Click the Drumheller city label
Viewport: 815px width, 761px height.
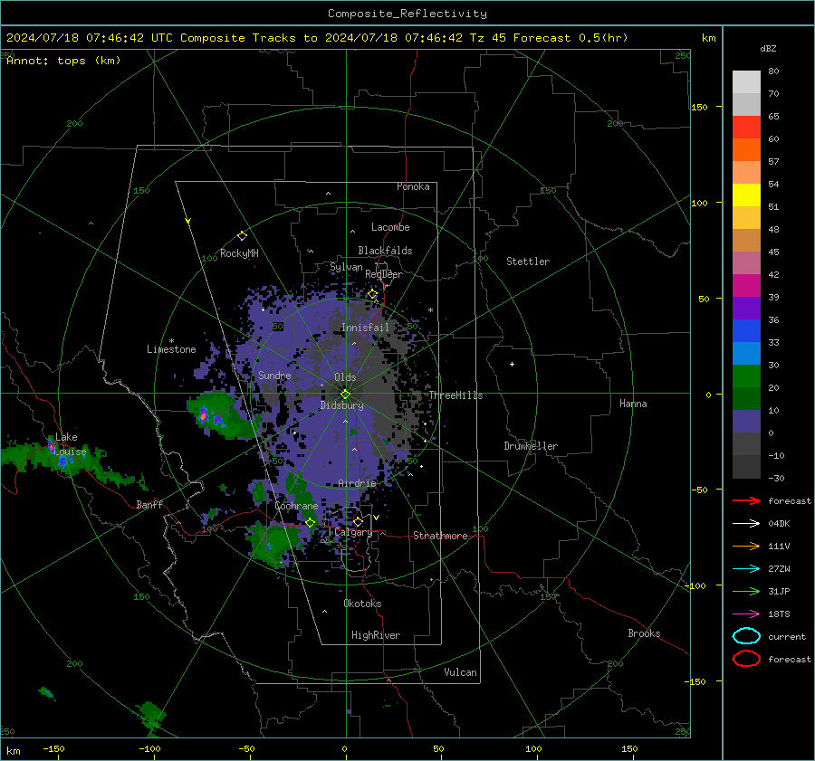click(x=531, y=446)
